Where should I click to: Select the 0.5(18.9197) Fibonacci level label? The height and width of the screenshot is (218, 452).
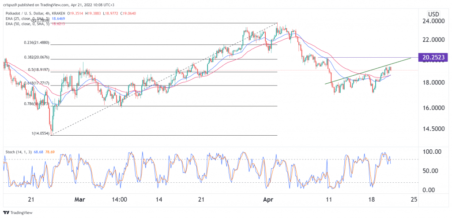(x=39, y=70)
